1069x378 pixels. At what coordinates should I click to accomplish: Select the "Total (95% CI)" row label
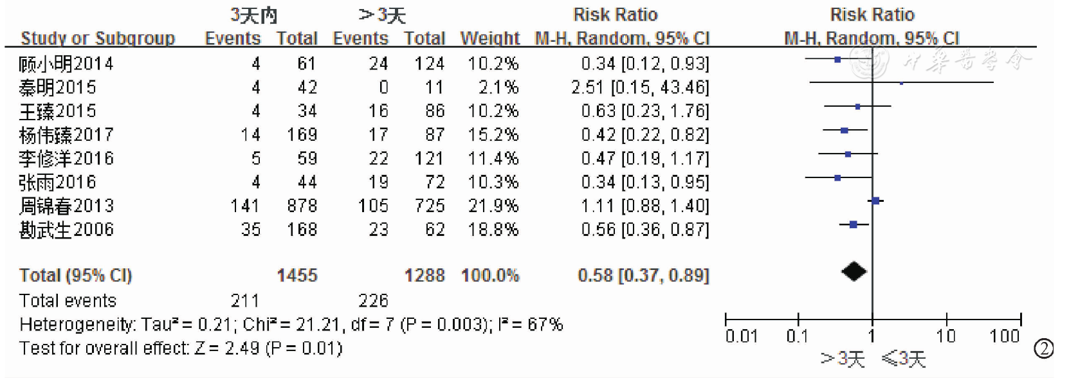point(75,275)
